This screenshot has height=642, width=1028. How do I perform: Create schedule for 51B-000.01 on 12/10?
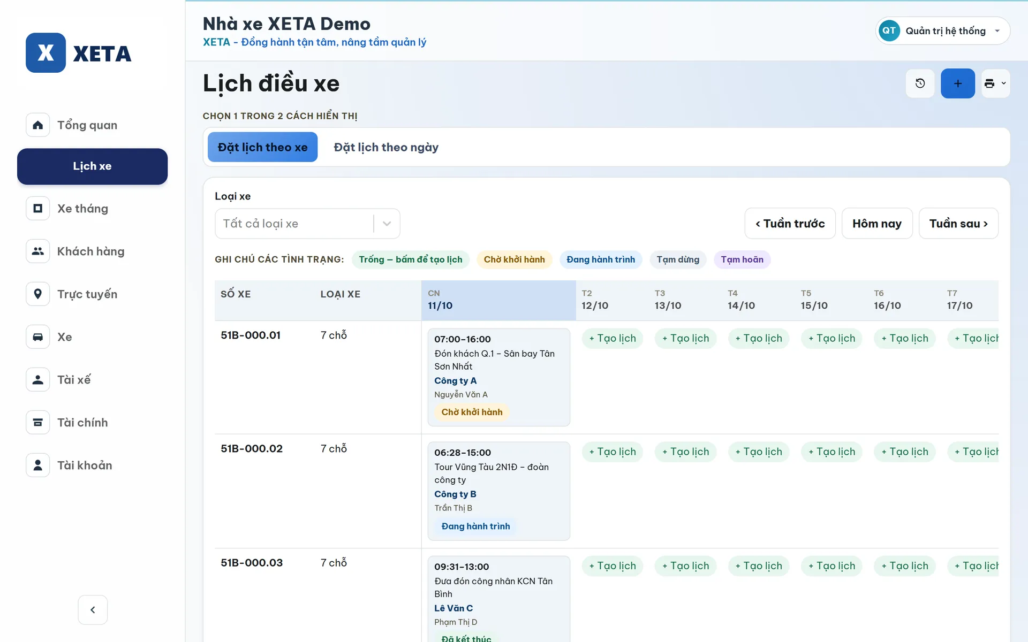(x=613, y=339)
